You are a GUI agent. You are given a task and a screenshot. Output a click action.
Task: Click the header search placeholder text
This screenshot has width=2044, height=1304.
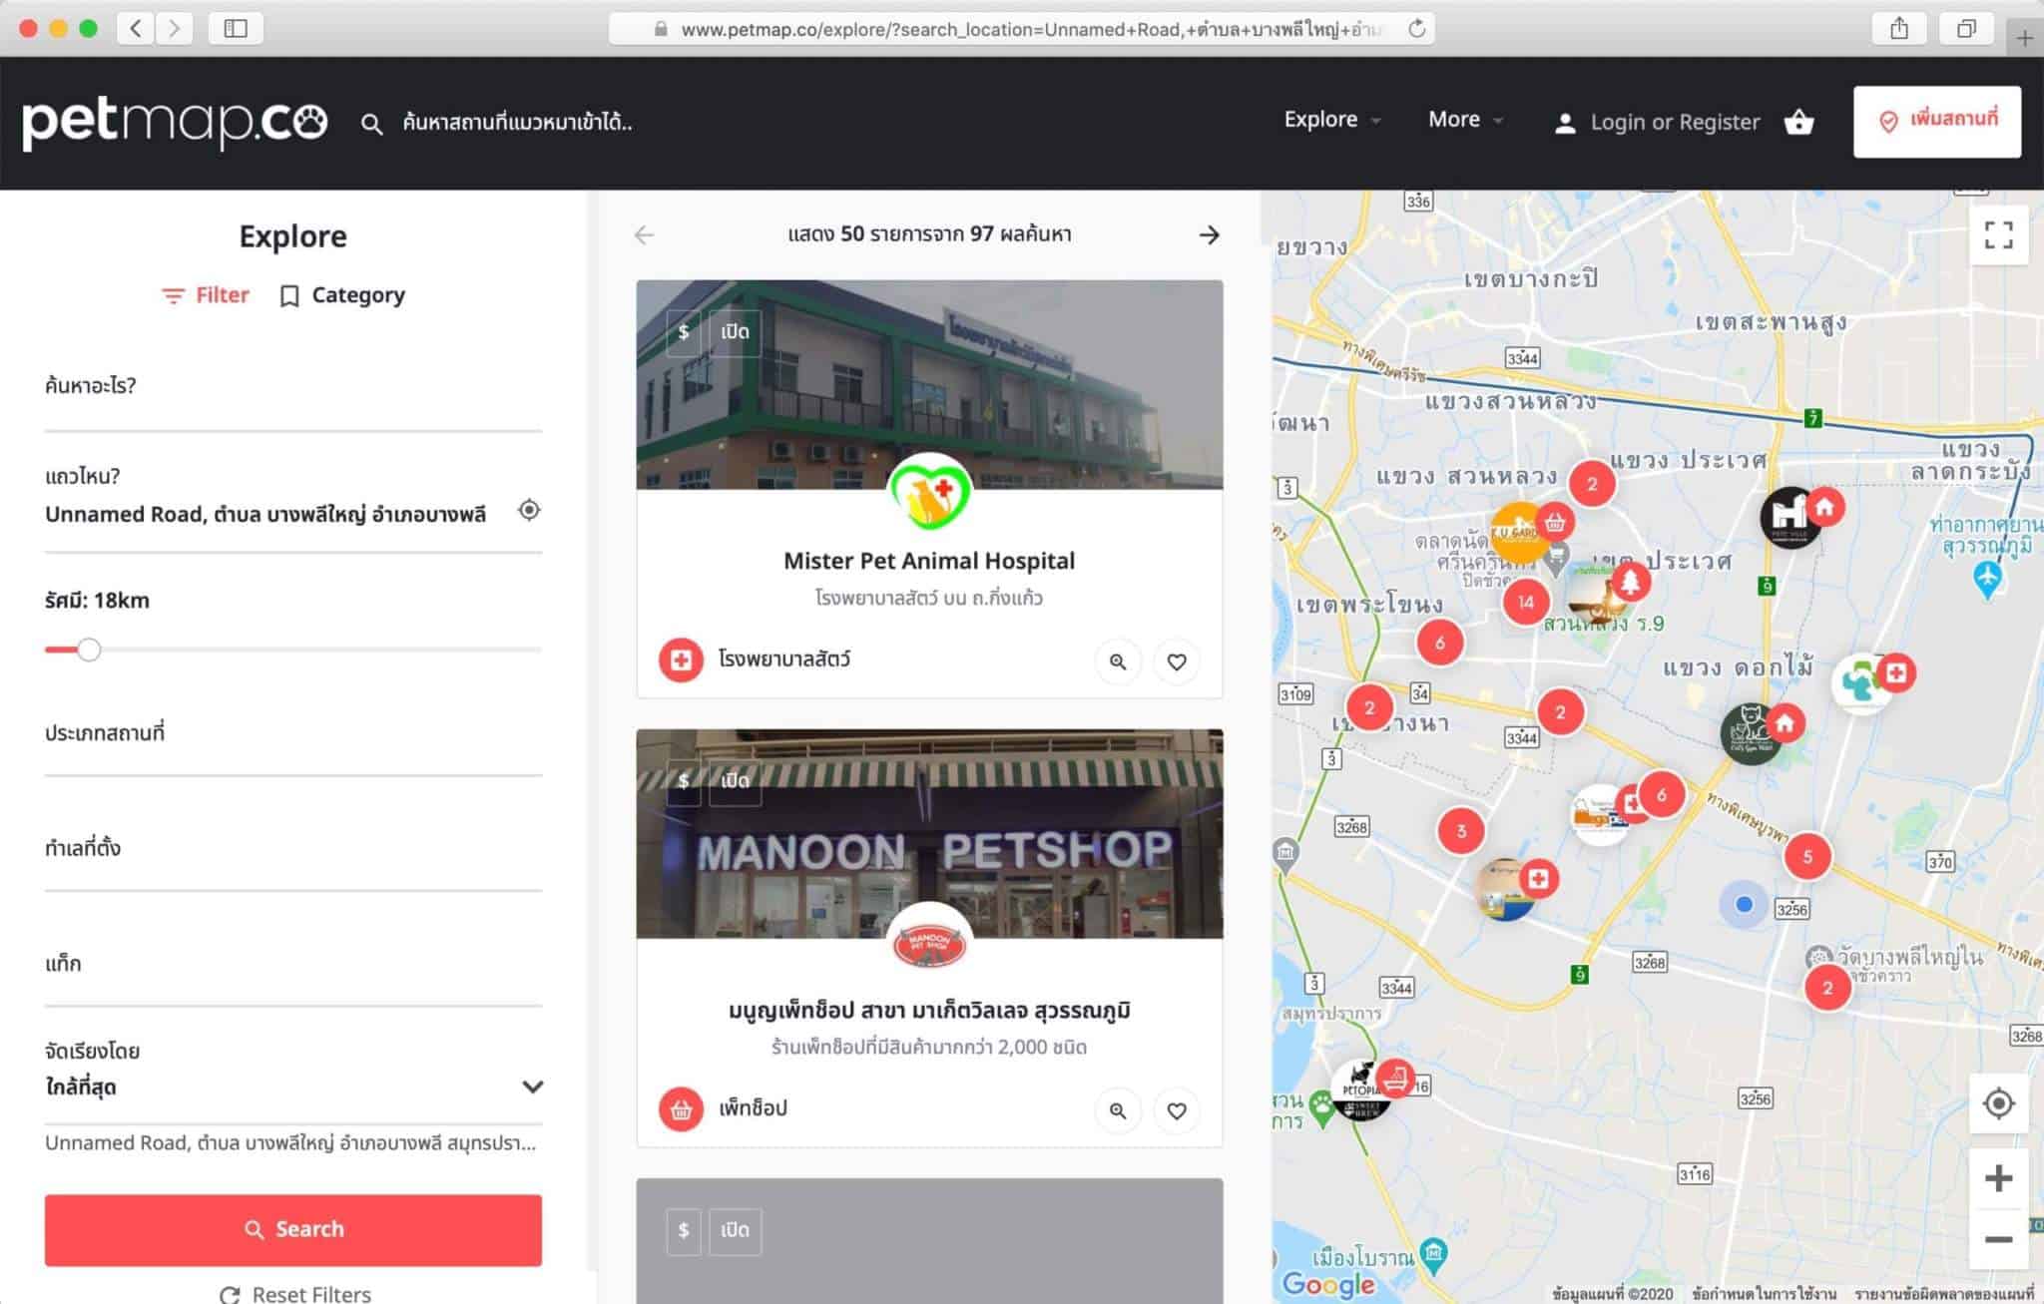coord(517,123)
